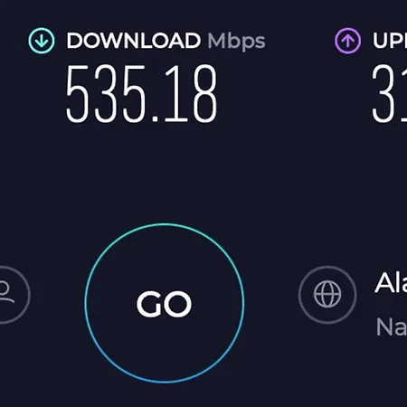Click the partially visible UPLOAD label
This screenshot has width=407, height=407.
pyautogui.click(x=390, y=41)
